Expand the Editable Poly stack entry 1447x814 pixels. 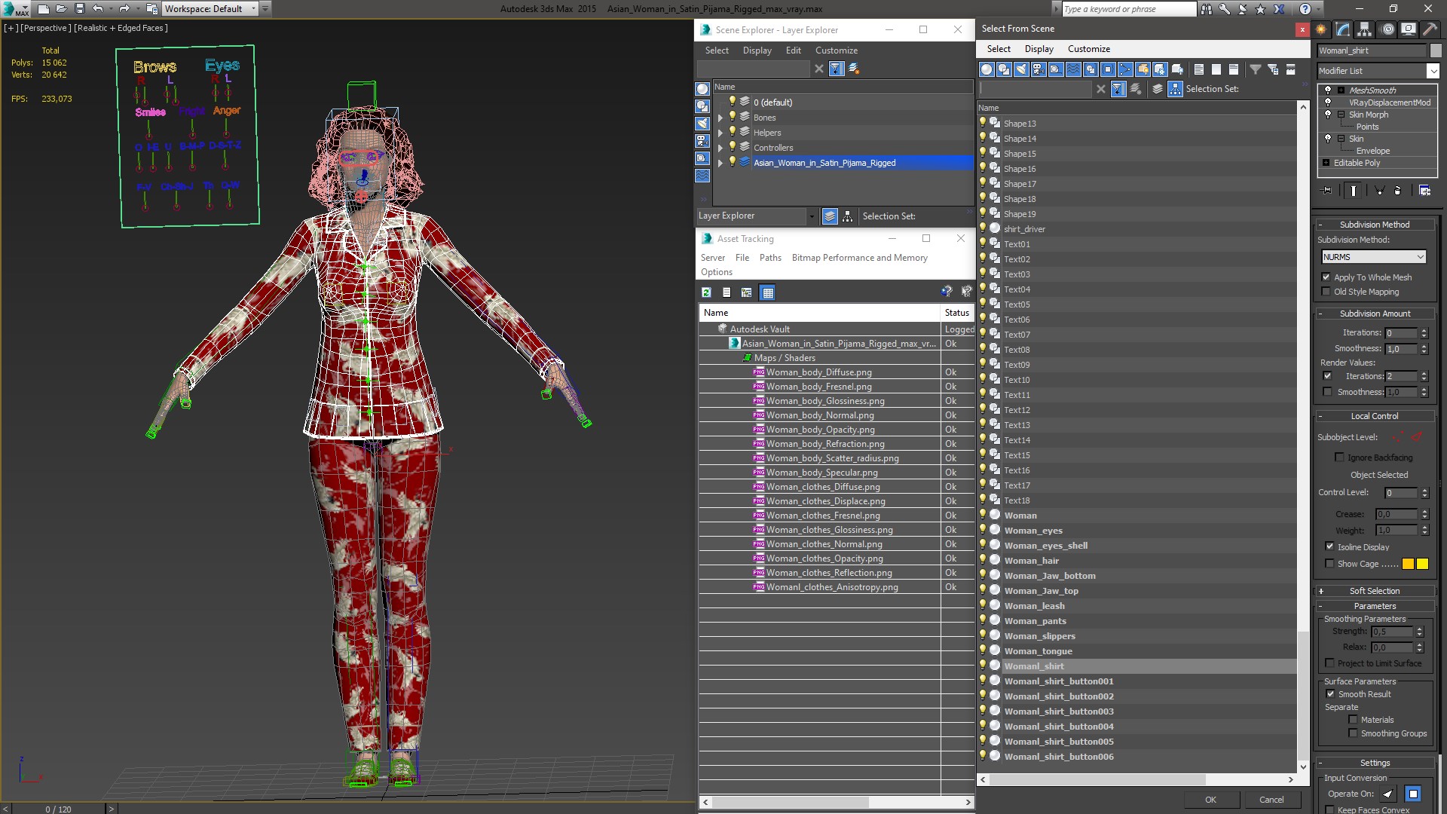click(1326, 163)
